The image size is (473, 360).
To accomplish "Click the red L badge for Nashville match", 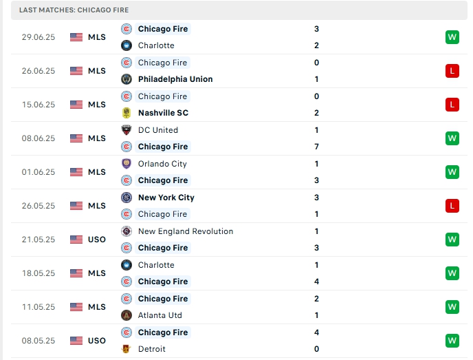I will 452,105.
